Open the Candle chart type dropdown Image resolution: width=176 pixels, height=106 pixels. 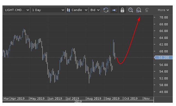77,10
